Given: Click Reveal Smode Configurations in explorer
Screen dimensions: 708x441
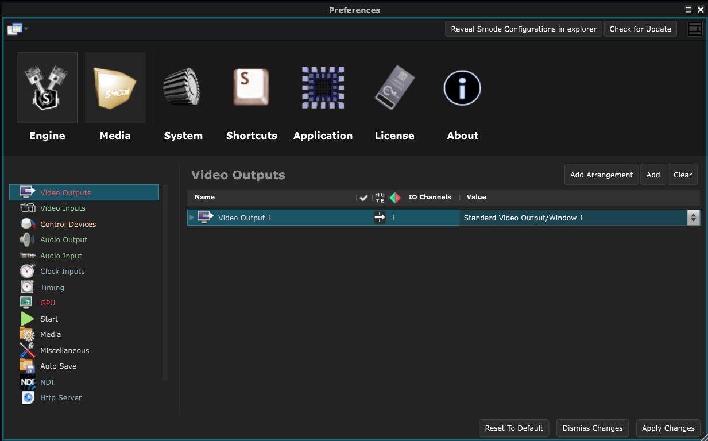Looking at the screenshot, I should pos(524,29).
